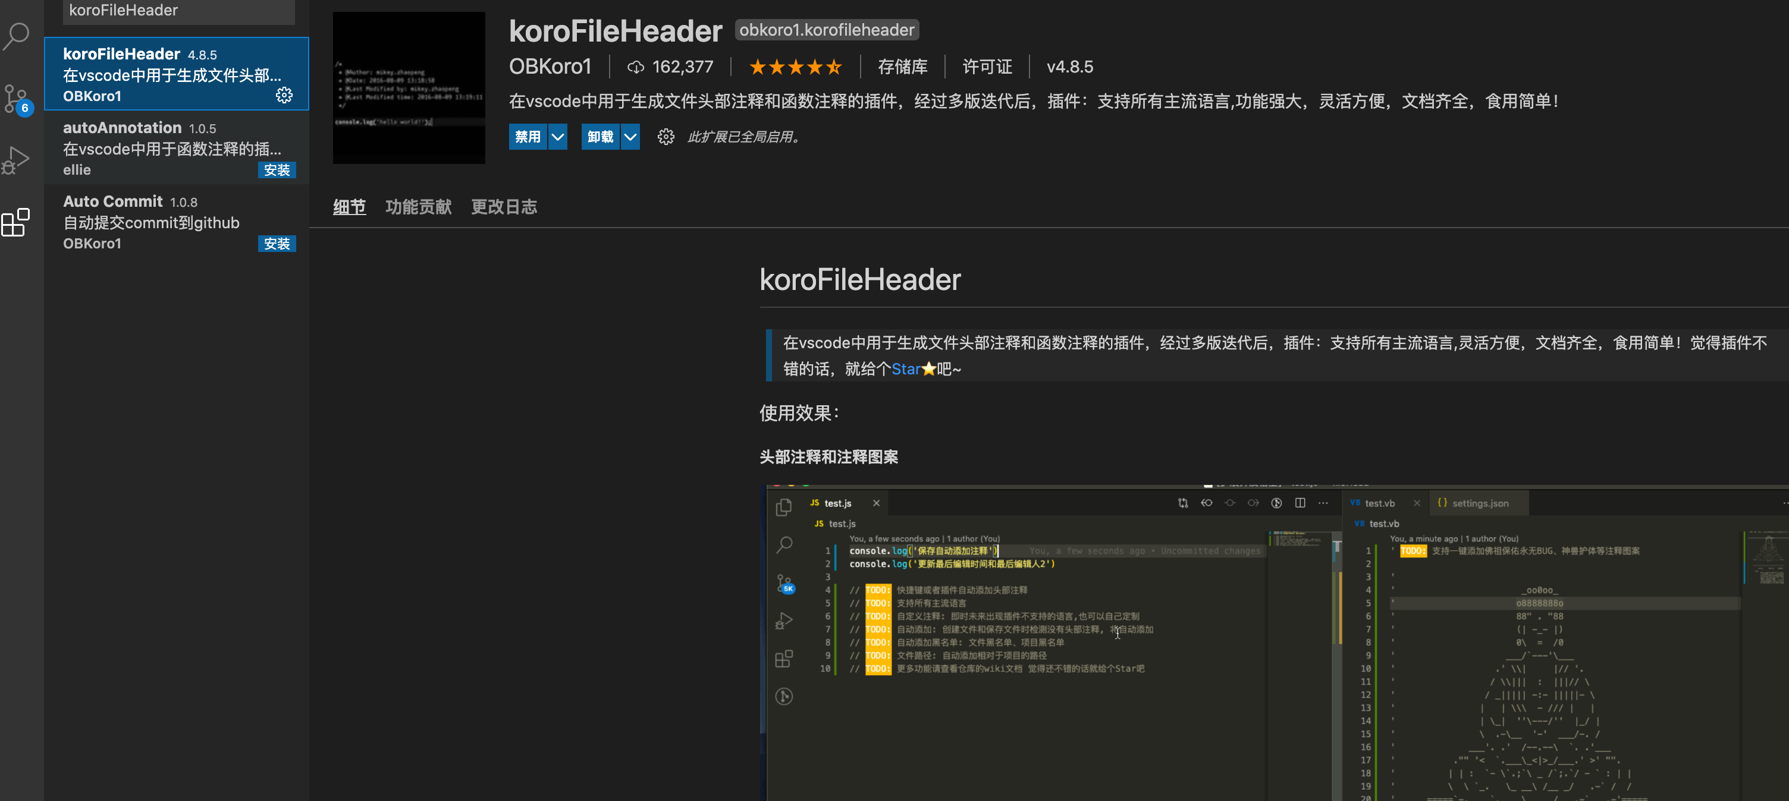Click 卸载 to uninstall the extension
Viewport: 1789px width, 801px height.
pyautogui.click(x=600, y=137)
